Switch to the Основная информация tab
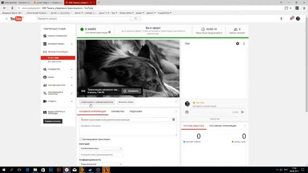 click(92, 111)
